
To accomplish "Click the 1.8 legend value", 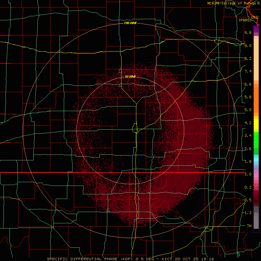I will click(x=248, y=162).
